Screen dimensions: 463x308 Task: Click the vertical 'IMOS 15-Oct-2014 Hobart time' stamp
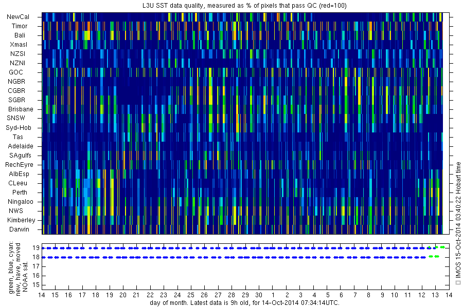458,223
